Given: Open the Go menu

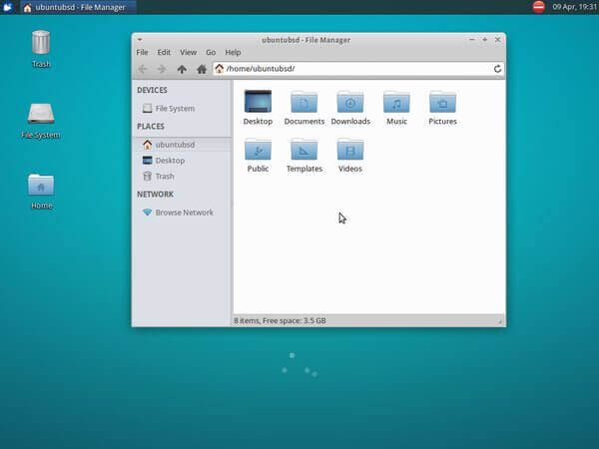Looking at the screenshot, I should (211, 52).
